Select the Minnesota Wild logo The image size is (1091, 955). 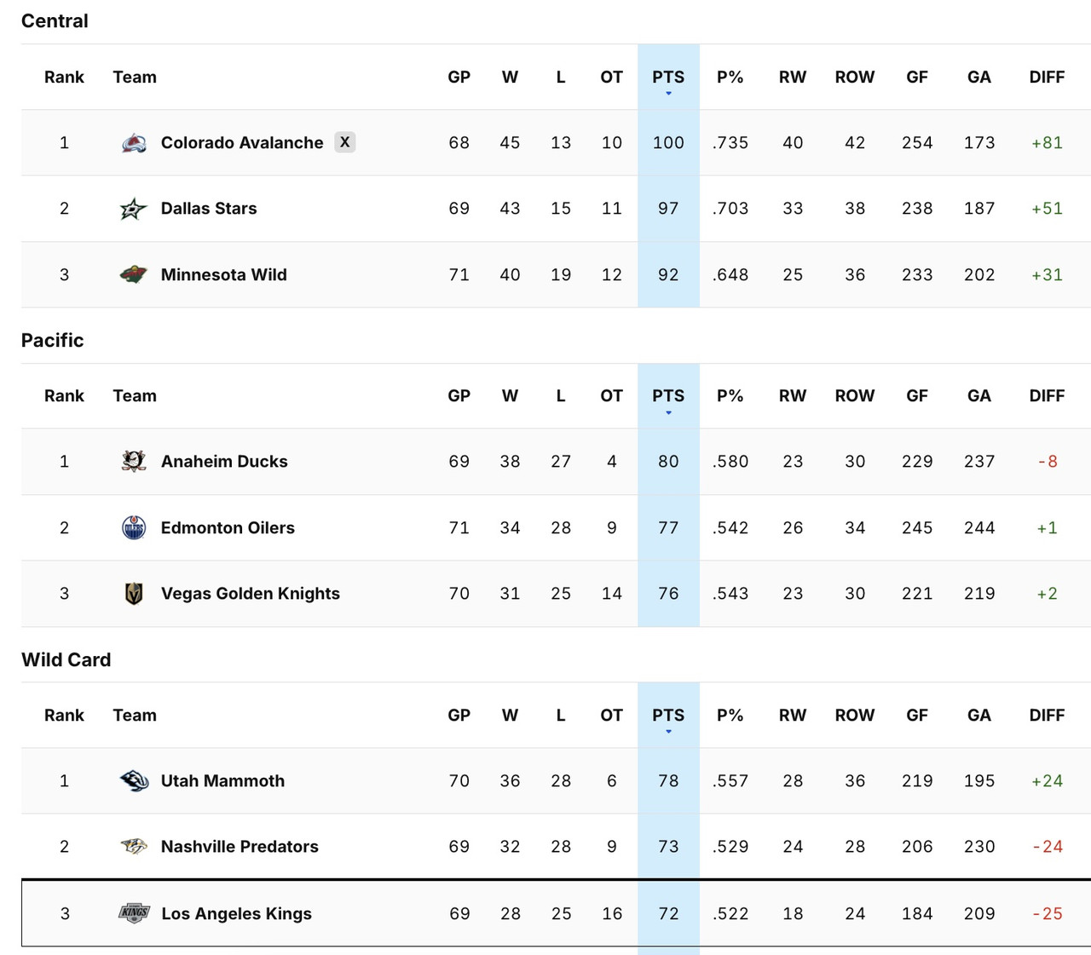(x=134, y=274)
